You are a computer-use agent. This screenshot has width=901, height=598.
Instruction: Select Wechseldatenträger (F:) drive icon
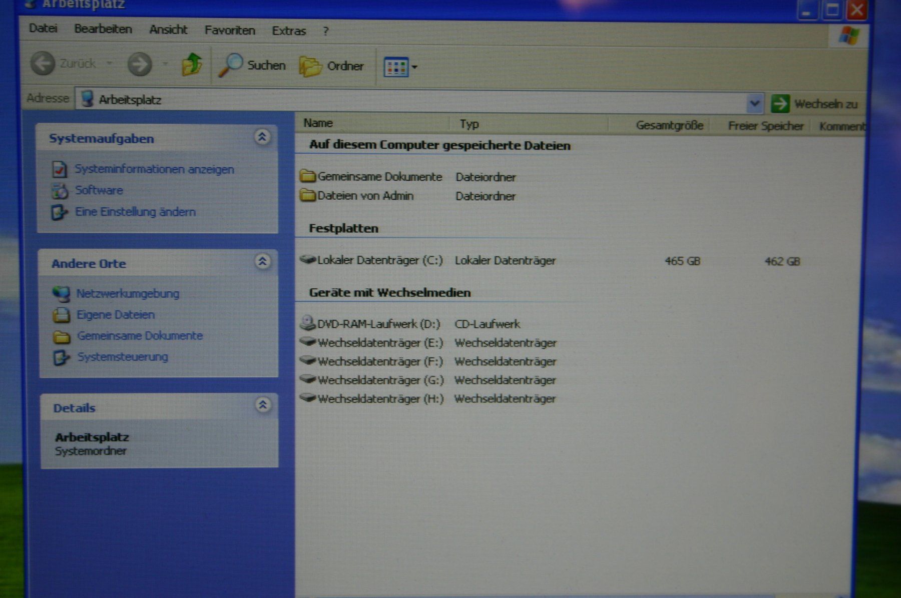click(308, 361)
